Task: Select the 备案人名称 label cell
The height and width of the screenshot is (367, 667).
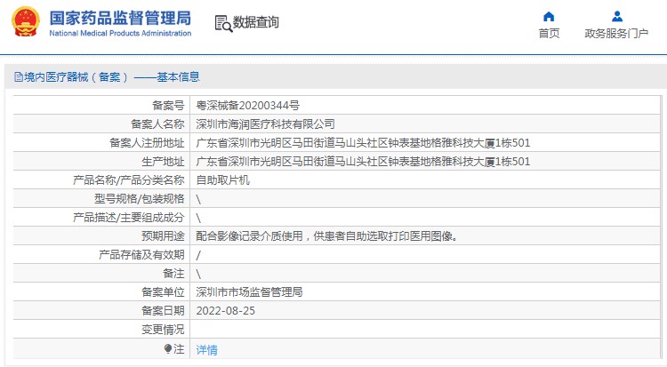Action: (157, 124)
